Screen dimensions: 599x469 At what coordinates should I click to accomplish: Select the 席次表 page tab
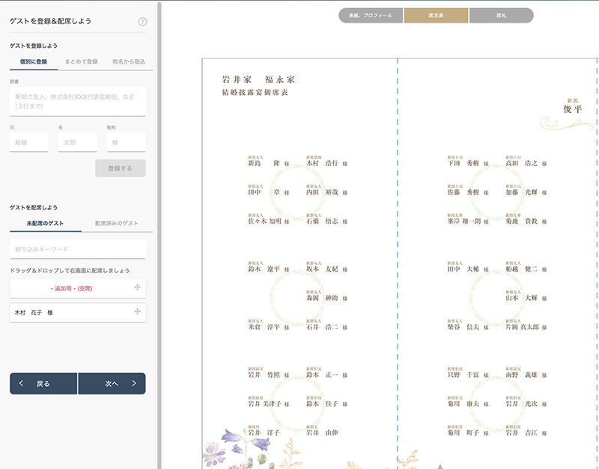point(436,16)
